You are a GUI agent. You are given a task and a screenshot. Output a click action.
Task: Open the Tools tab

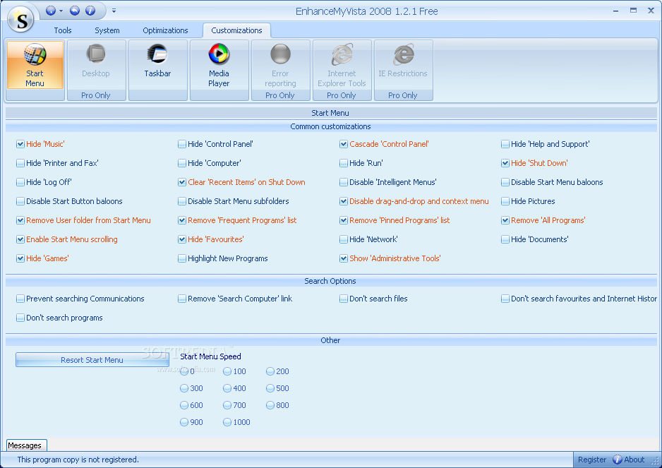63,30
